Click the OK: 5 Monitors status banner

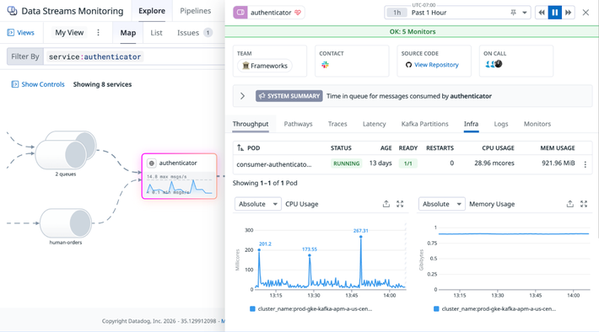click(412, 32)
